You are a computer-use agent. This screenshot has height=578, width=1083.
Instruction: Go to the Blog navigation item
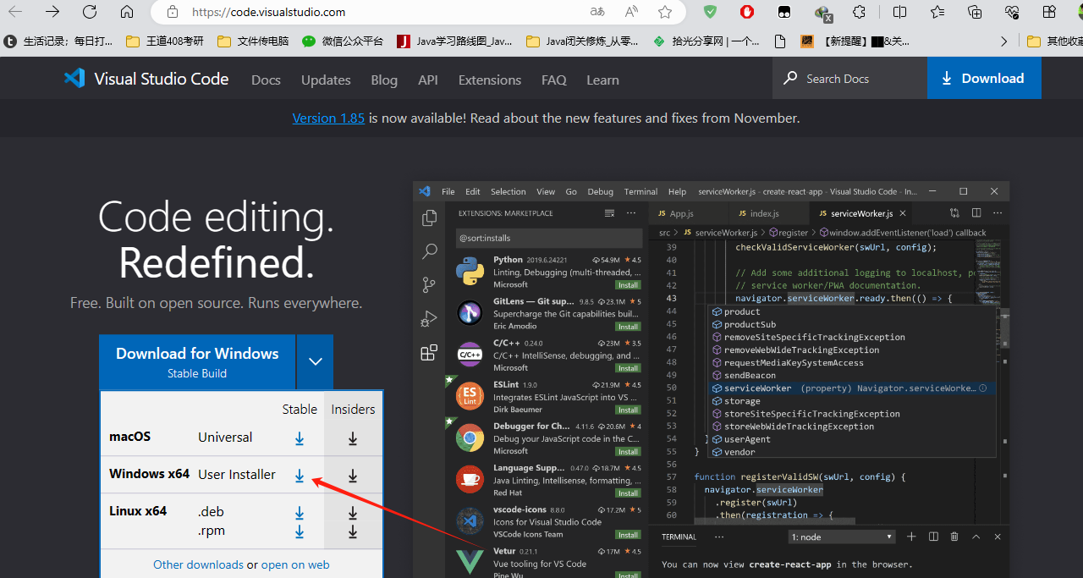pyautogui.click(x=384, y=80)
